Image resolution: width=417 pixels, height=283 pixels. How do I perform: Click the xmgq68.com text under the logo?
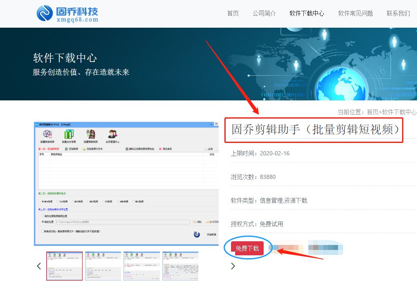click(x=77, y=20)
